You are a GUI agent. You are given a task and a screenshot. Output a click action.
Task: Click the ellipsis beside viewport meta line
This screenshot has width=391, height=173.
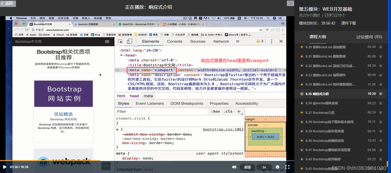point(117,70)
